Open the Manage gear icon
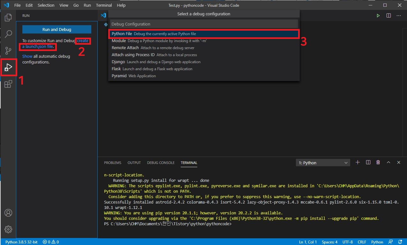The image size is (407, 245). [8, 229]
